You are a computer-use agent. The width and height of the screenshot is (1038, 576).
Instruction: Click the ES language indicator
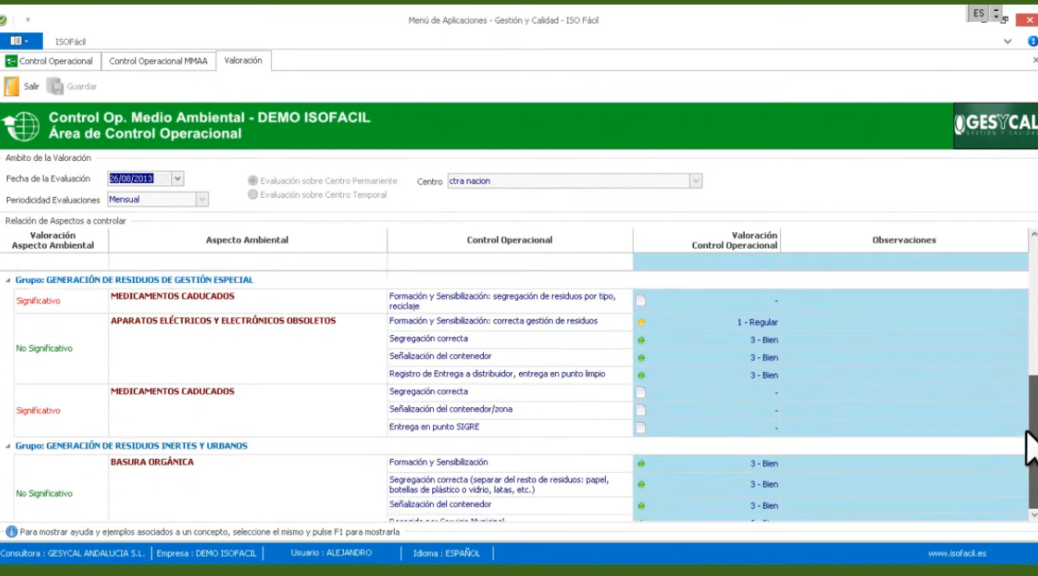(979, 13)
